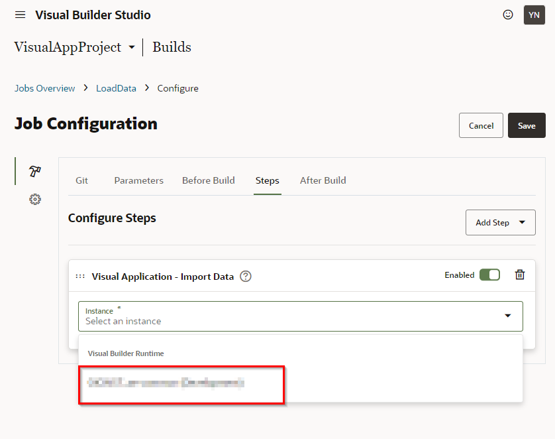This screenshot has width=555, height=439.
Task: Click the smiley feedback icon
Action: point(508,15)
